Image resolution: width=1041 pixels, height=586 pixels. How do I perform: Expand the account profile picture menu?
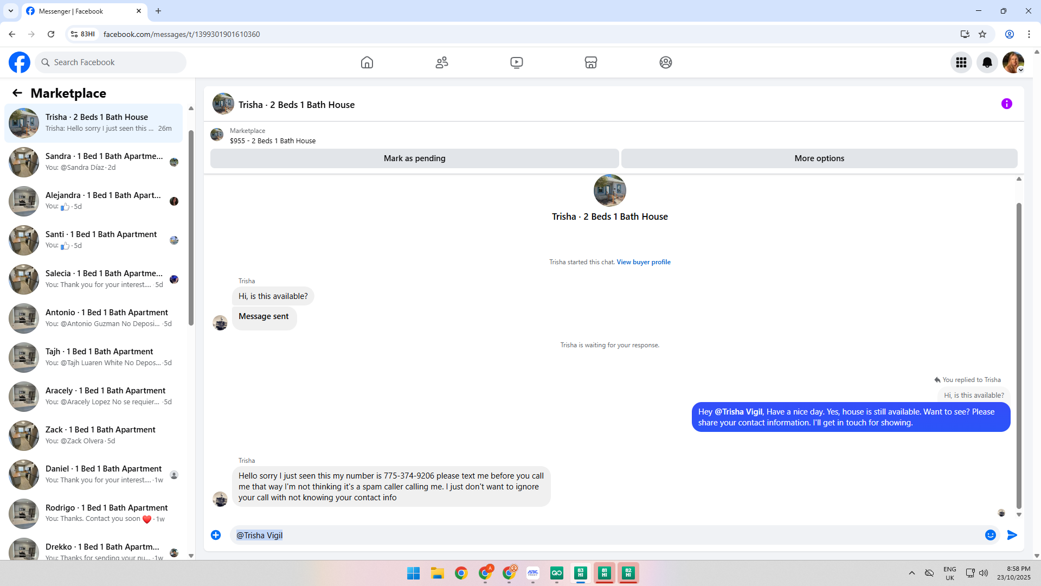pos(1013,62)
